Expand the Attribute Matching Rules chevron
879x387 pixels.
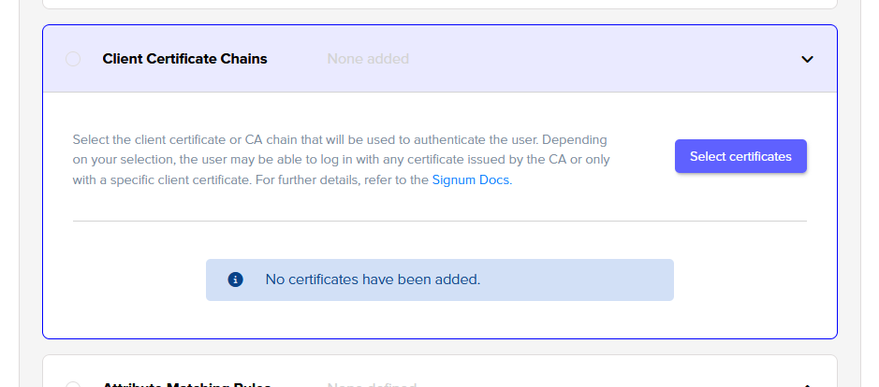tap(808, 384)
